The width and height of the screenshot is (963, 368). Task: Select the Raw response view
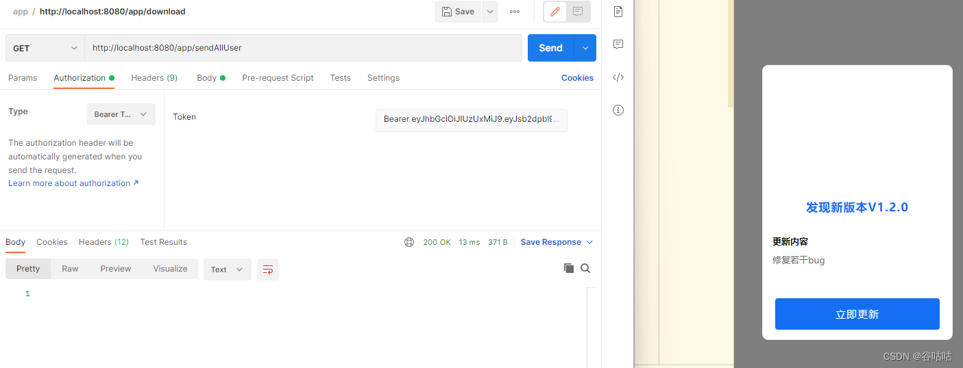tap(70, 269)
